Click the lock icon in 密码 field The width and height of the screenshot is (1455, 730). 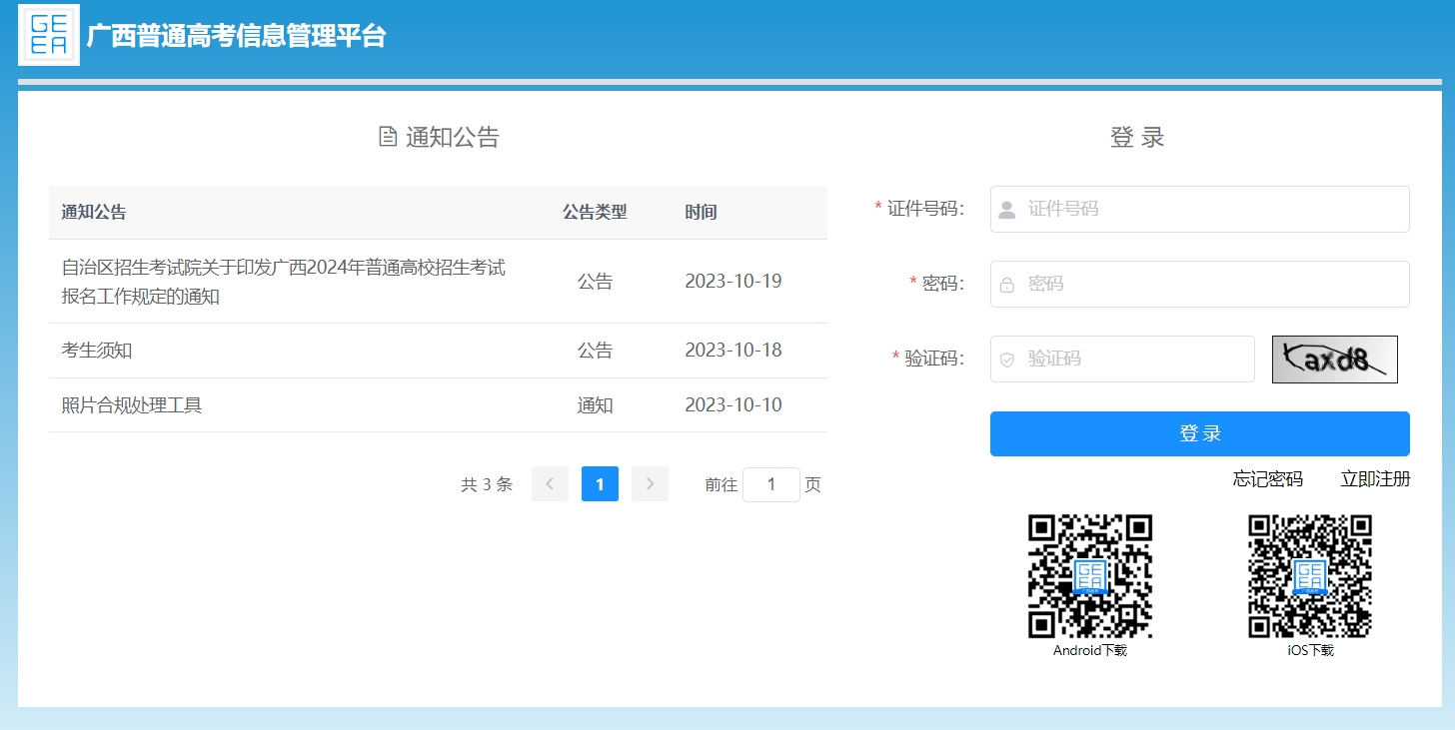point(1007,284)
